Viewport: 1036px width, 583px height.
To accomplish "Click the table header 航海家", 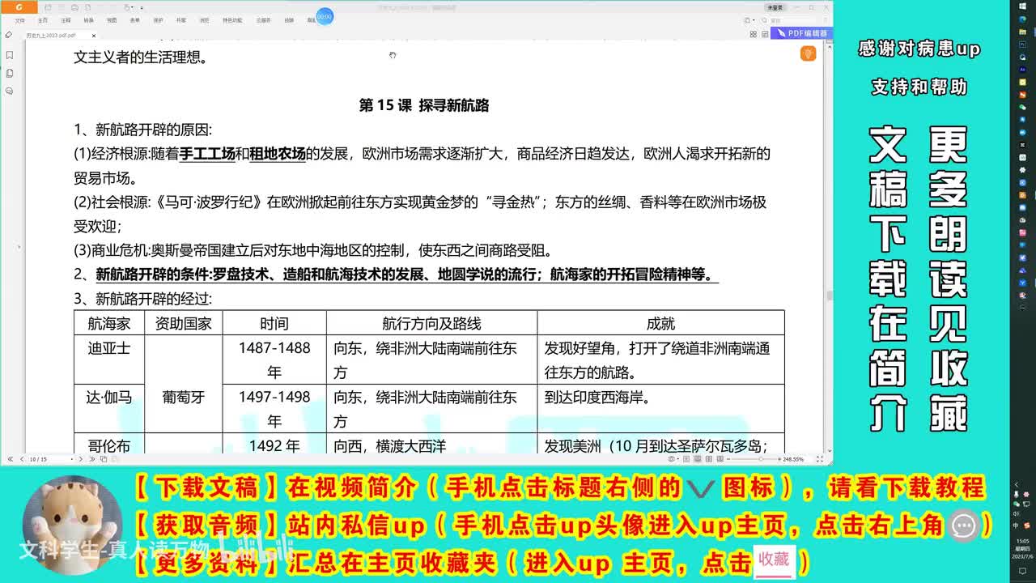I will 109,323.
